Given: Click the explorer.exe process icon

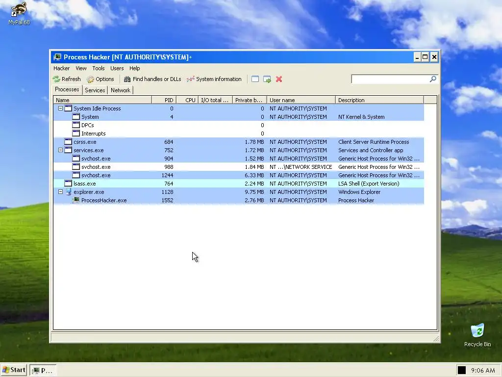Looking at the screenshot, I should click(x=68, y=192).
